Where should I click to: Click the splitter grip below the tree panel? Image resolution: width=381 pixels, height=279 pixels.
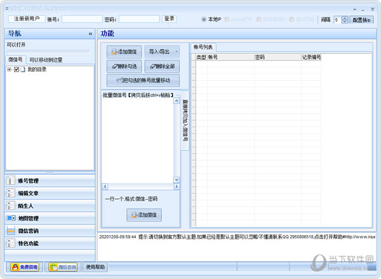click(x=50, y=172)
